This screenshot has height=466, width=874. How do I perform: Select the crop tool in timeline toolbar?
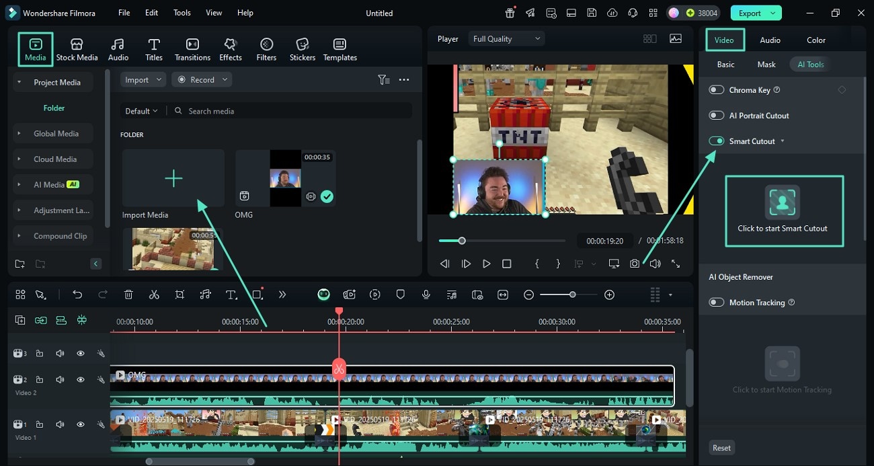pyautogui.click(x=180, y=295)
